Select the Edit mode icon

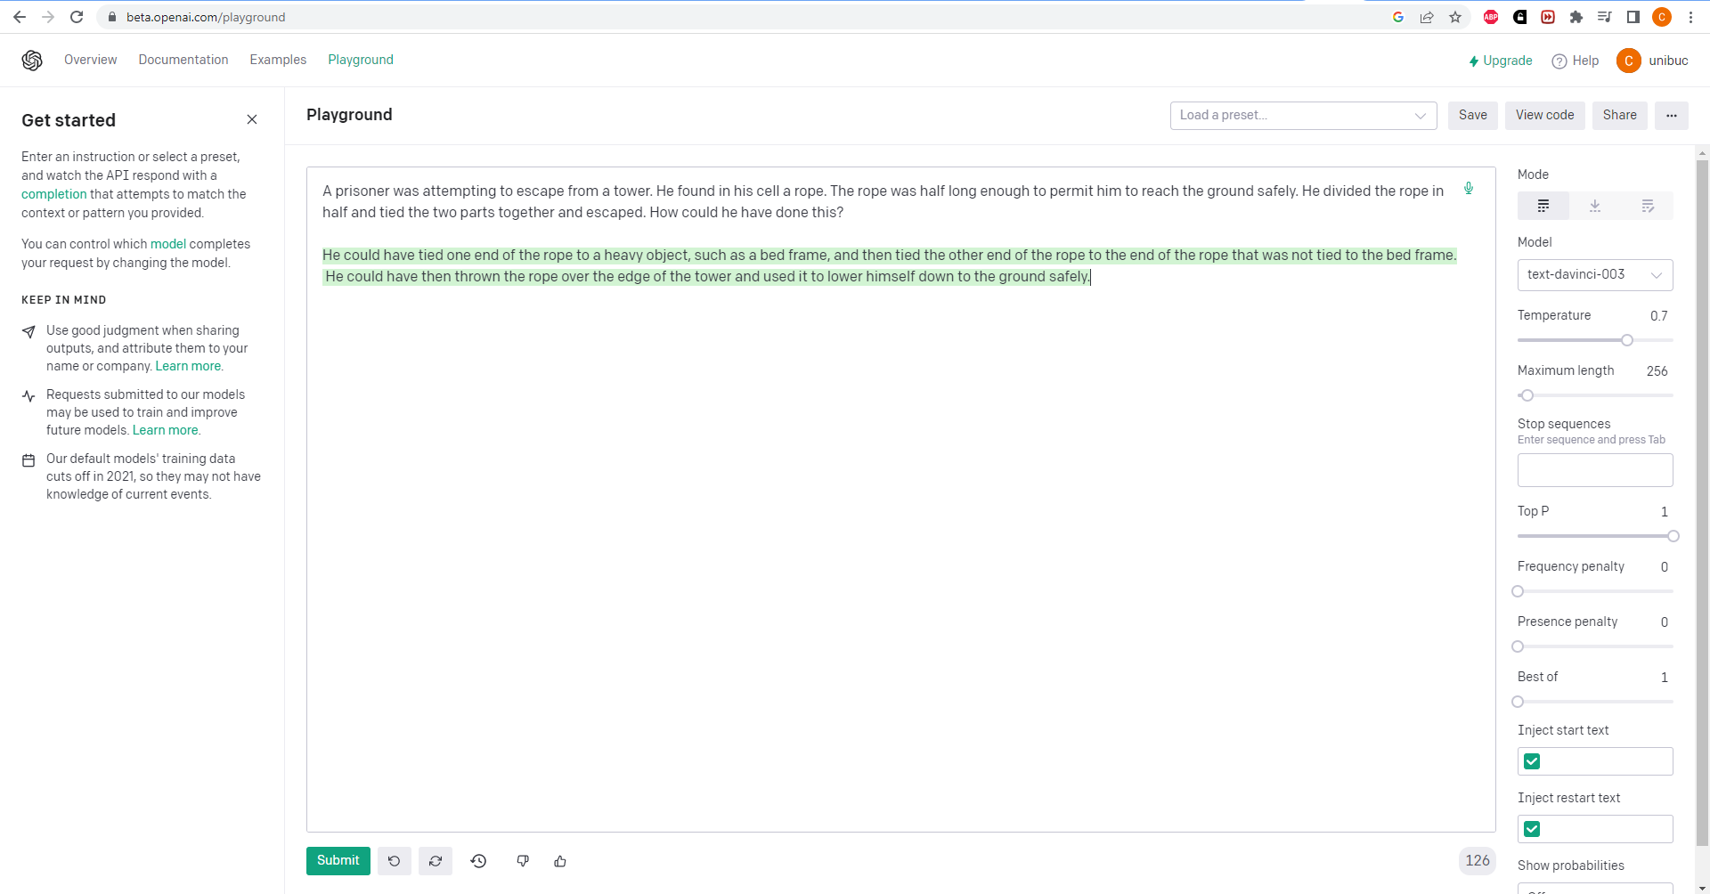(x=1647, y=206)
